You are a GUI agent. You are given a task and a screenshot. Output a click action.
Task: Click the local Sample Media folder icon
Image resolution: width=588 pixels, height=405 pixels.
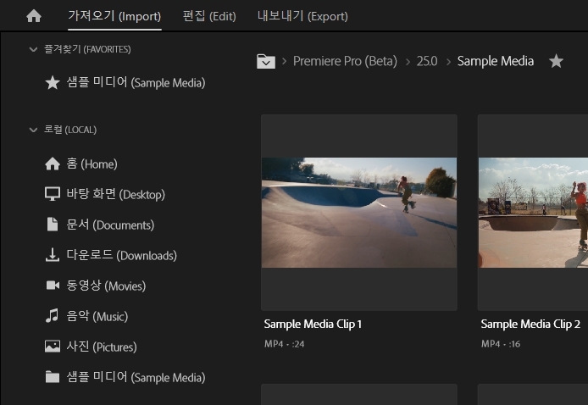[x=53, y=376]
